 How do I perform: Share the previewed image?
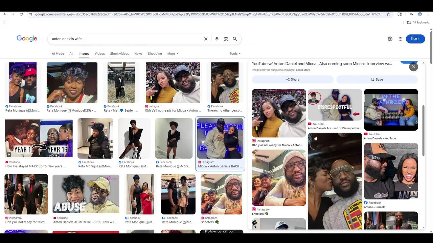pyautogui.click(x=293, y=79)
